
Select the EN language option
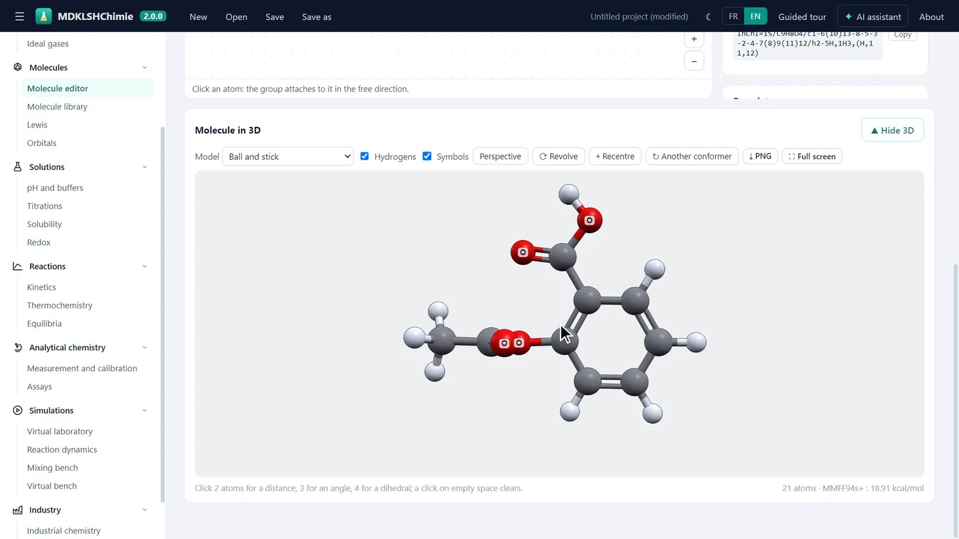coord(755,16)
